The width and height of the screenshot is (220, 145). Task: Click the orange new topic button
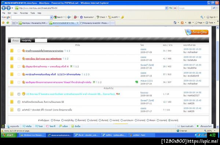click(x=197, y=32)
